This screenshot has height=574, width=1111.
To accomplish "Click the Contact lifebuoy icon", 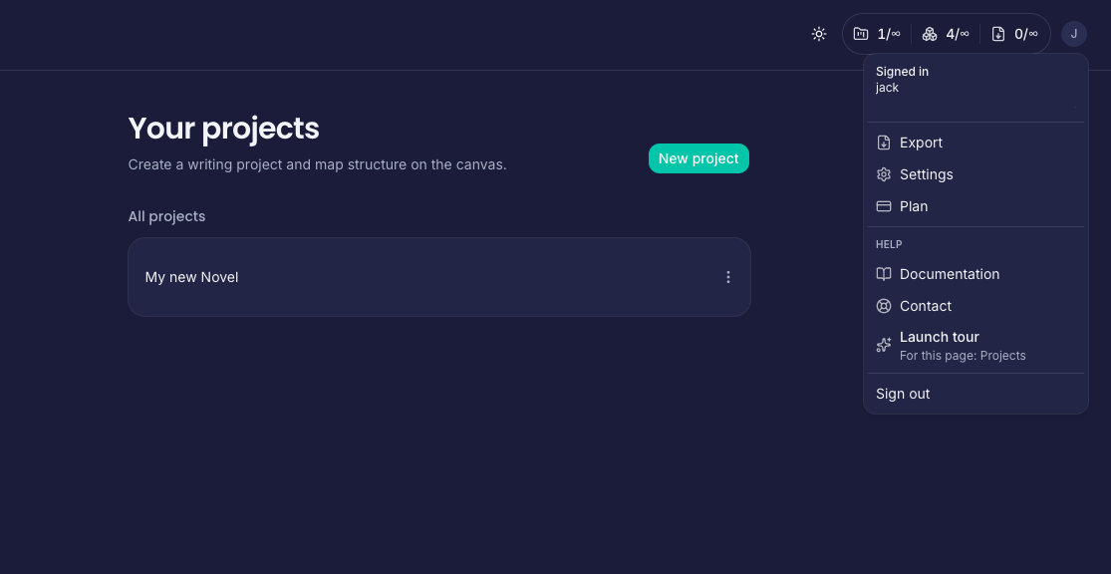I will point(884,306).
